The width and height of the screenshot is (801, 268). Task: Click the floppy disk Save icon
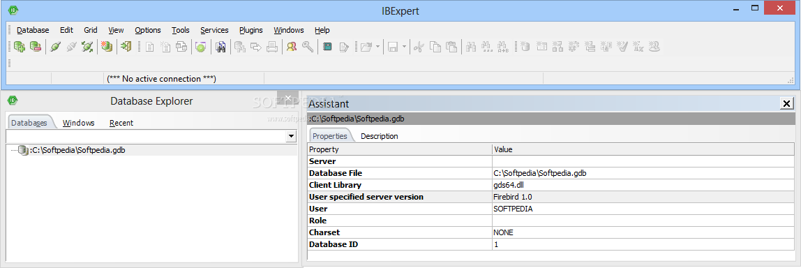pyautogui.click(x=393, y=47)
